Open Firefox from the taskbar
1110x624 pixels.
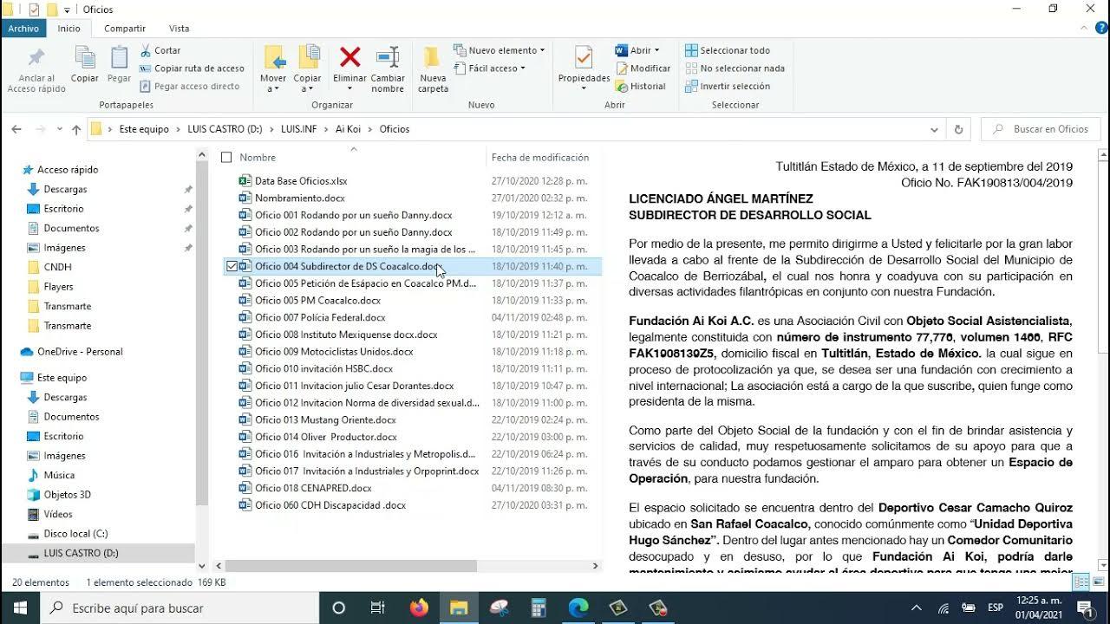click(x=419, y=608)
